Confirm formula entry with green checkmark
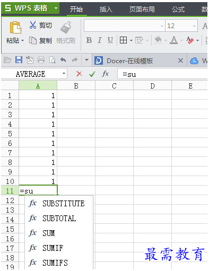 coord(92,74)
